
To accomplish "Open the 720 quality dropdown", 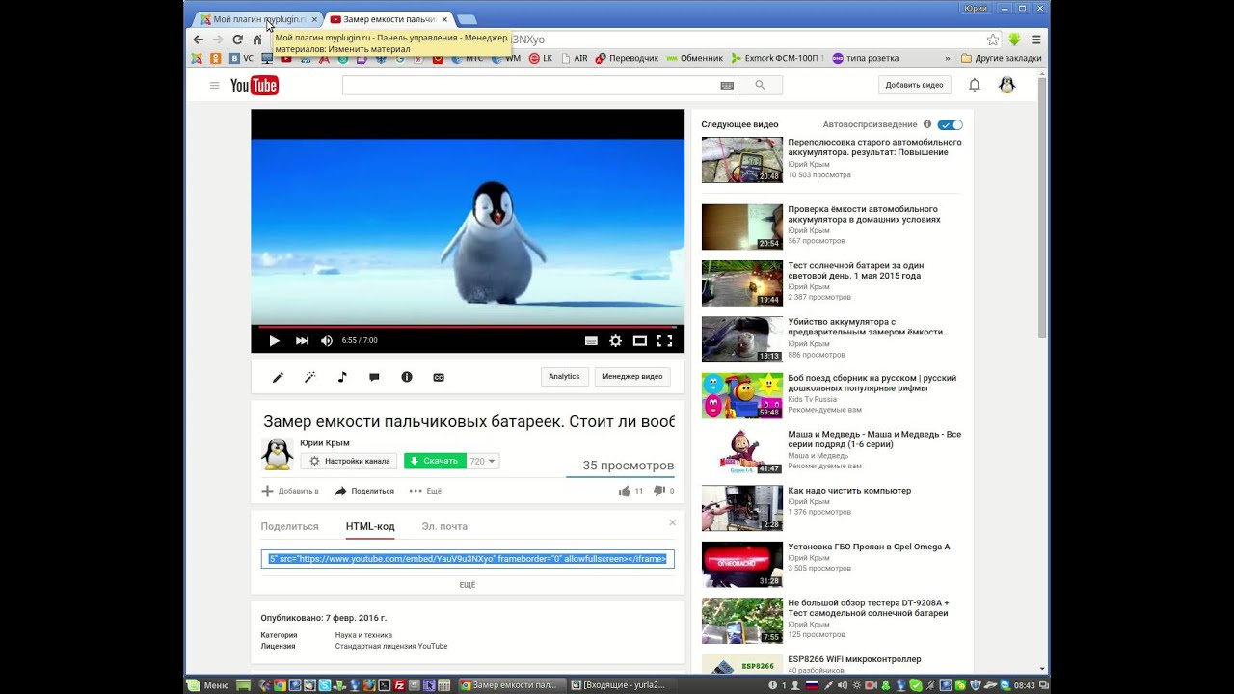I will [x=483, y=461].
